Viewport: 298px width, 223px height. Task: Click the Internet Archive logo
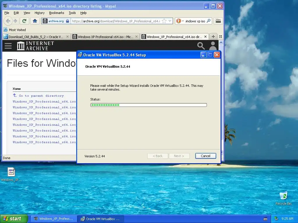pyautogui.click(x=35, y=46)
